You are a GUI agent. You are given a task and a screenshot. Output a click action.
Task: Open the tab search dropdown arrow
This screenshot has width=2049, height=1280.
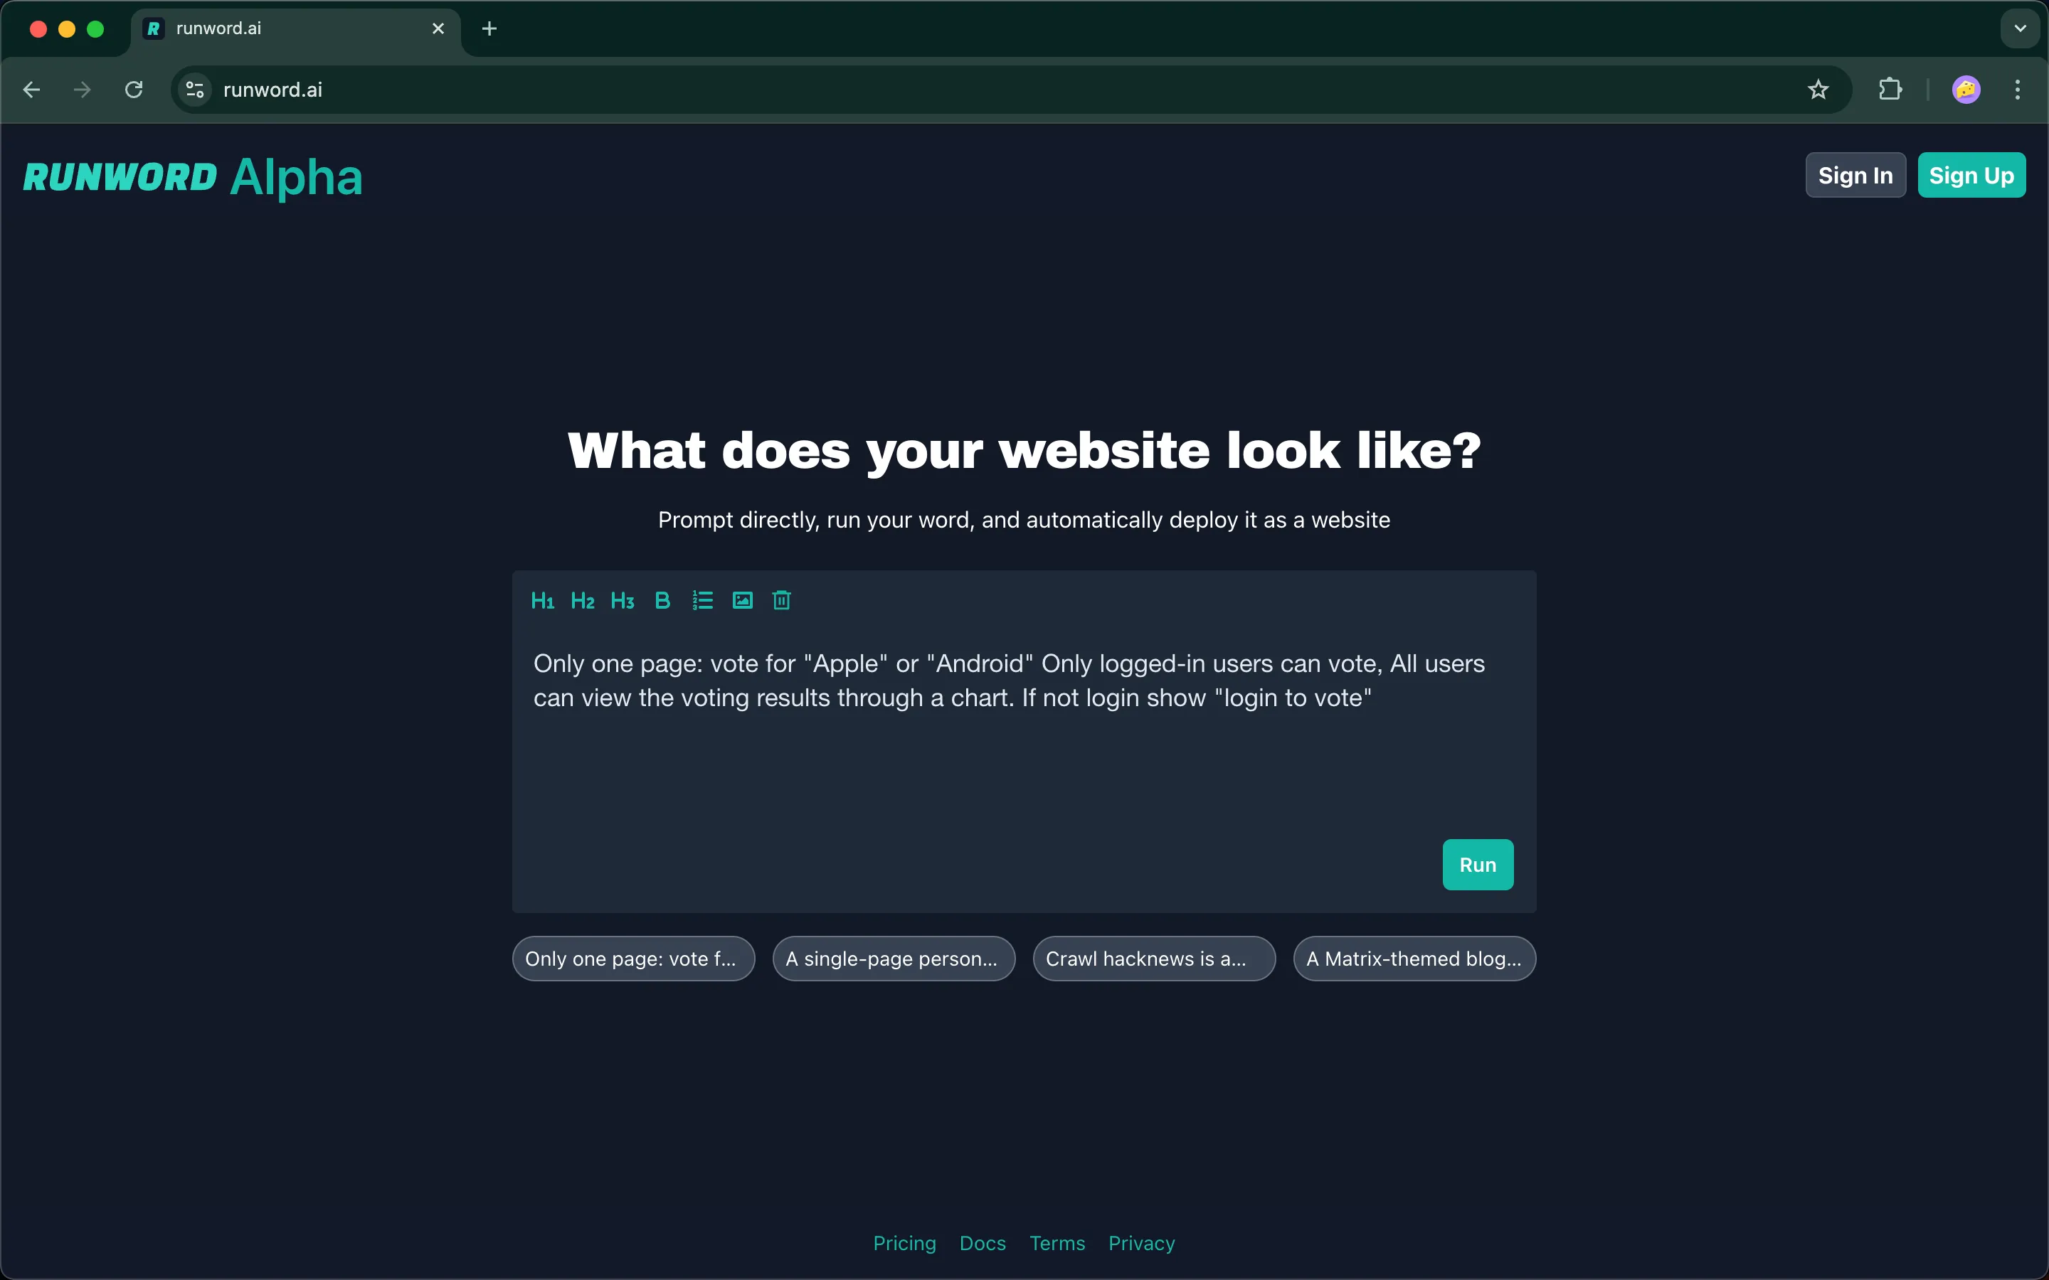coord(2021,28)
